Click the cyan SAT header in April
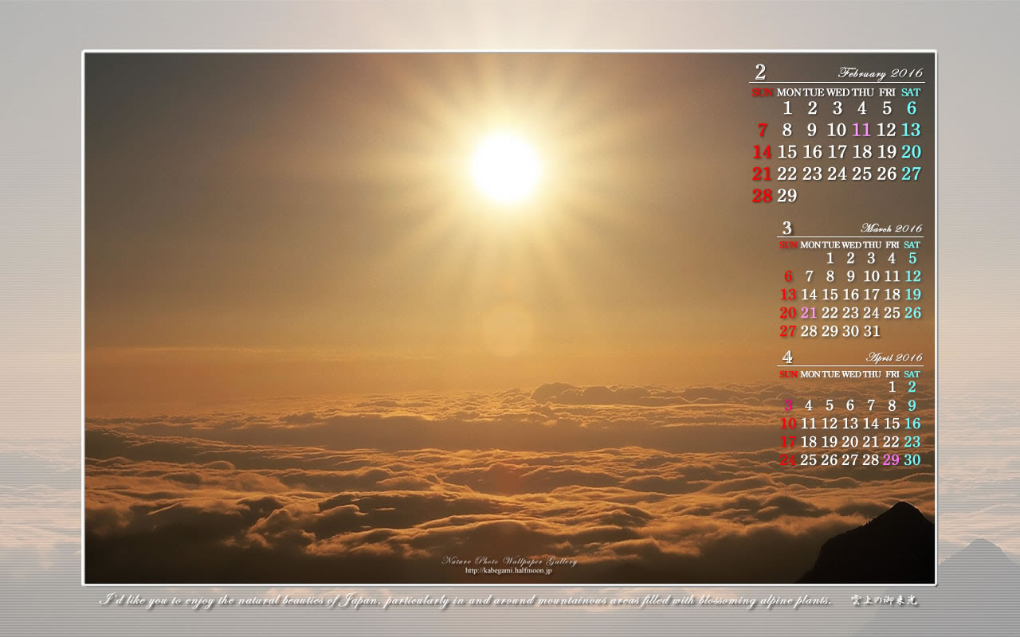The height and width of the screenshot is (637, 1020). [x=912, y=373]
